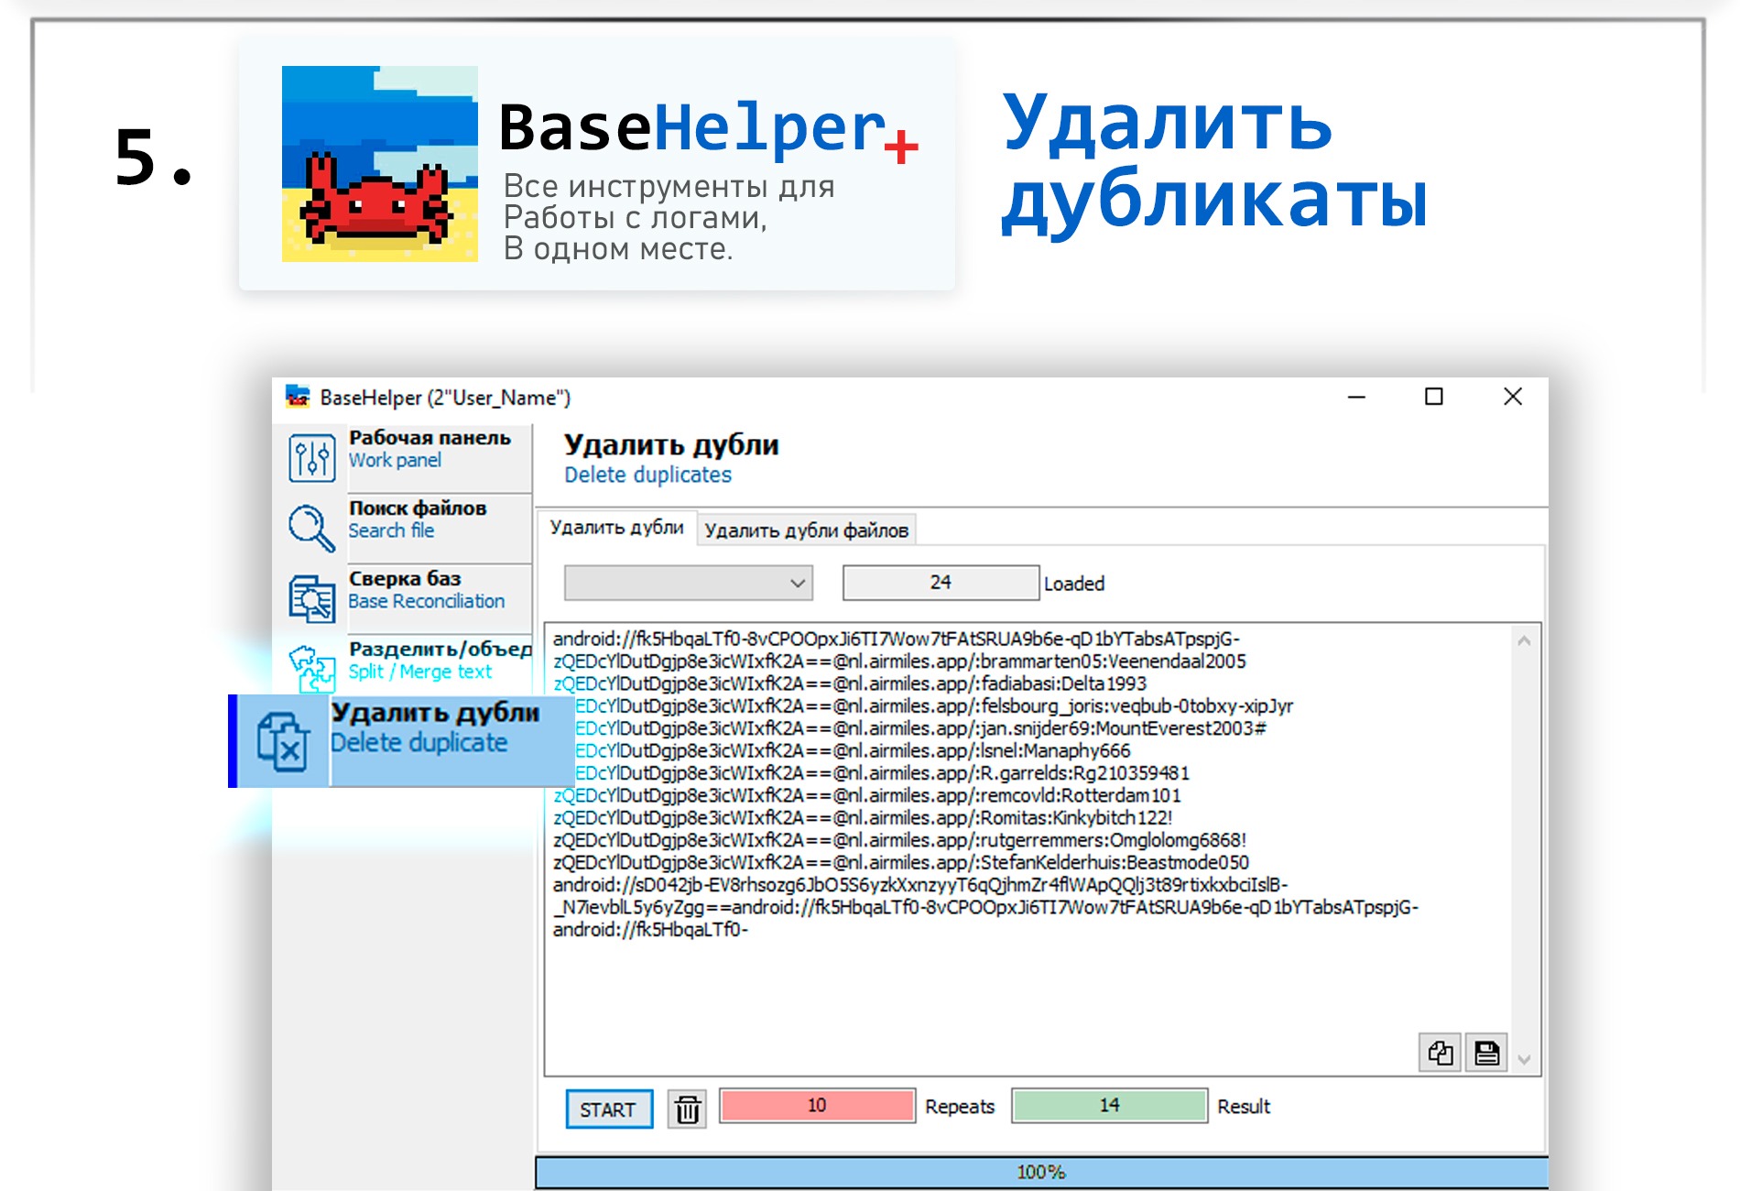
Task: Close the BaseHelper window
Action: tap(1513, 397)
